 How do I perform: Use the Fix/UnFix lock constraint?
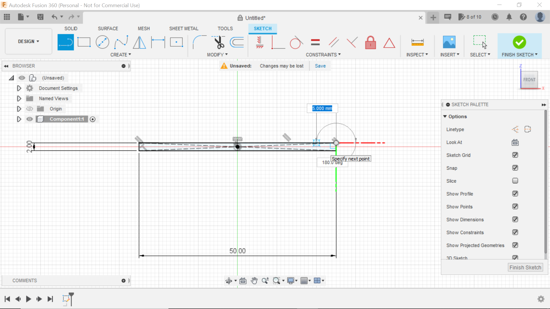tap(370, 42)
